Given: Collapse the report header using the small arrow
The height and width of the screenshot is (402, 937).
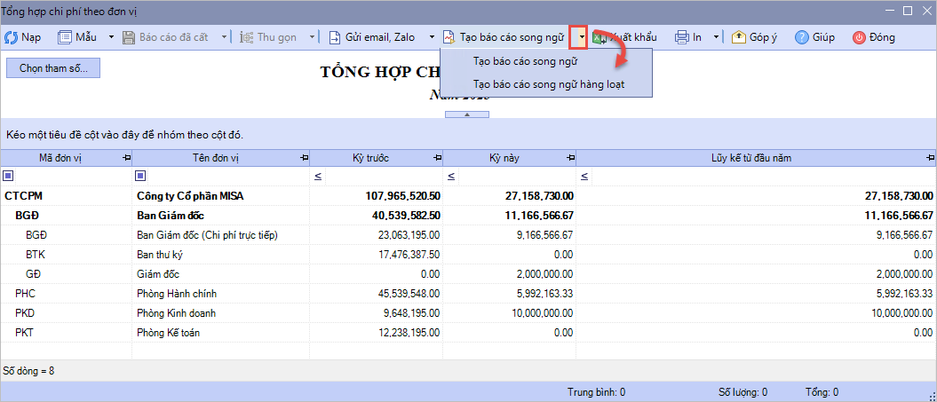Looking at the screenshot, I should (x=467, y=114).
